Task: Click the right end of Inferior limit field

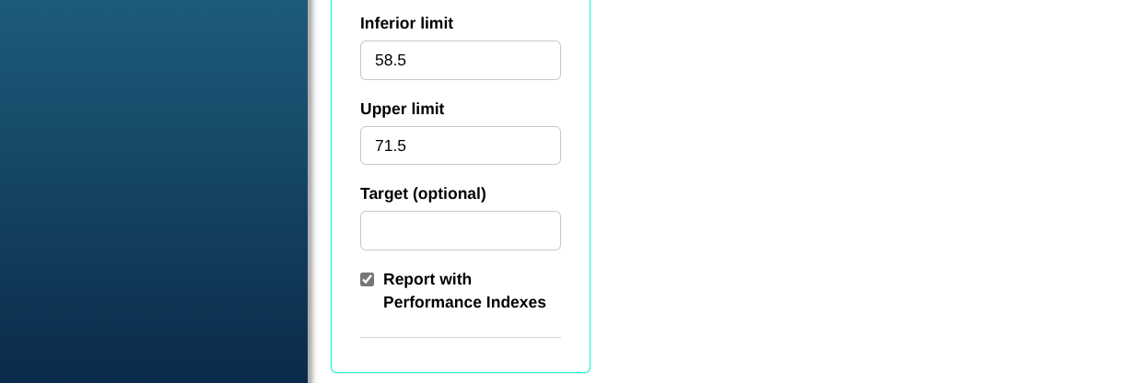Action: [549, 61]
